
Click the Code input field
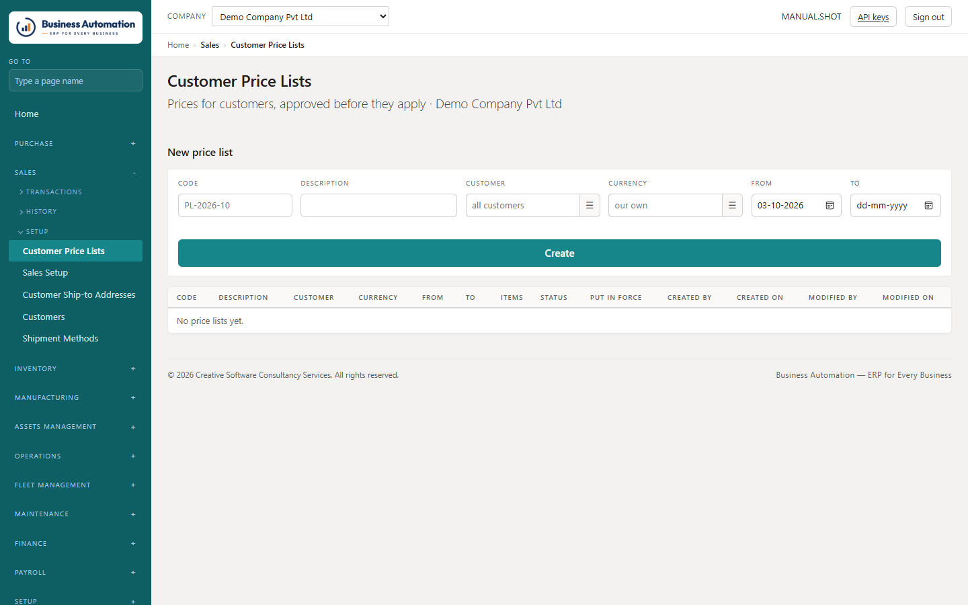235,206
